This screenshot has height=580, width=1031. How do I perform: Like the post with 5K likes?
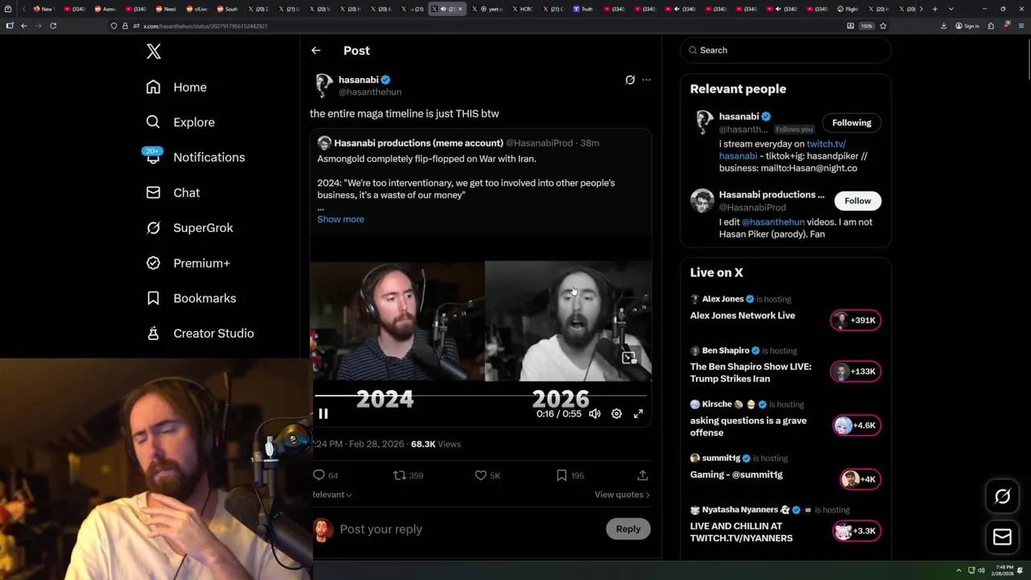click(481, 475)
